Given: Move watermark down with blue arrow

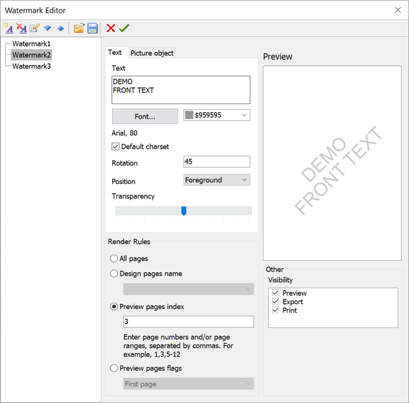Looking at the screenshot, I should coord(48,28).
